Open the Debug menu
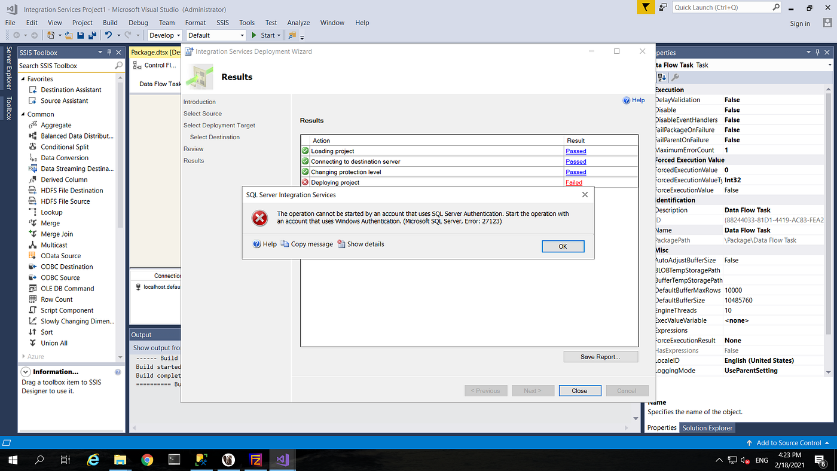The height and width of the screenshot is (471, 837). click(x=138, y=23)
